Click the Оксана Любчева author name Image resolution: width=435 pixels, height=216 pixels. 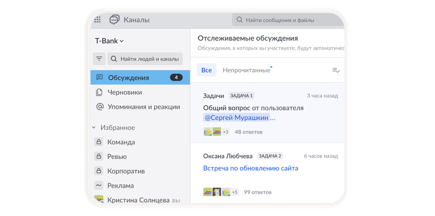228,156
